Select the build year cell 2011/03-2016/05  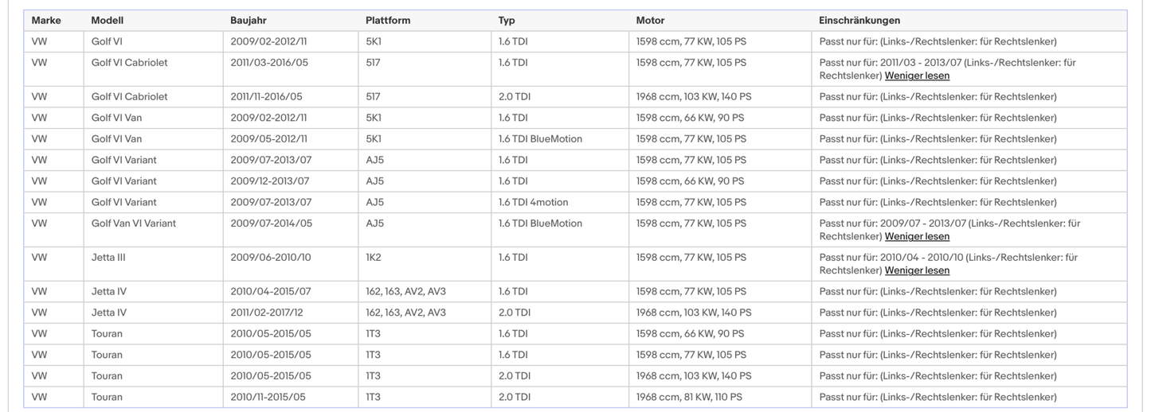[x=271, y=63]
